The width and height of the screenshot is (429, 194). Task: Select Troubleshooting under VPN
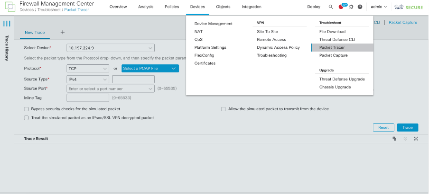[x=271, y=55]
